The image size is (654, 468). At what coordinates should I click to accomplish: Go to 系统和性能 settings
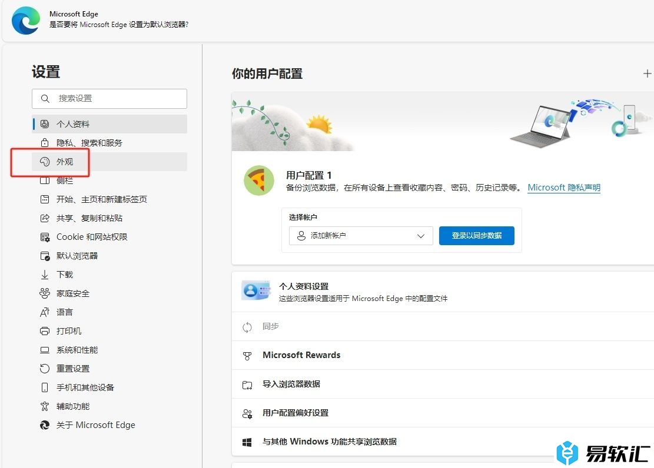[109, 350]
